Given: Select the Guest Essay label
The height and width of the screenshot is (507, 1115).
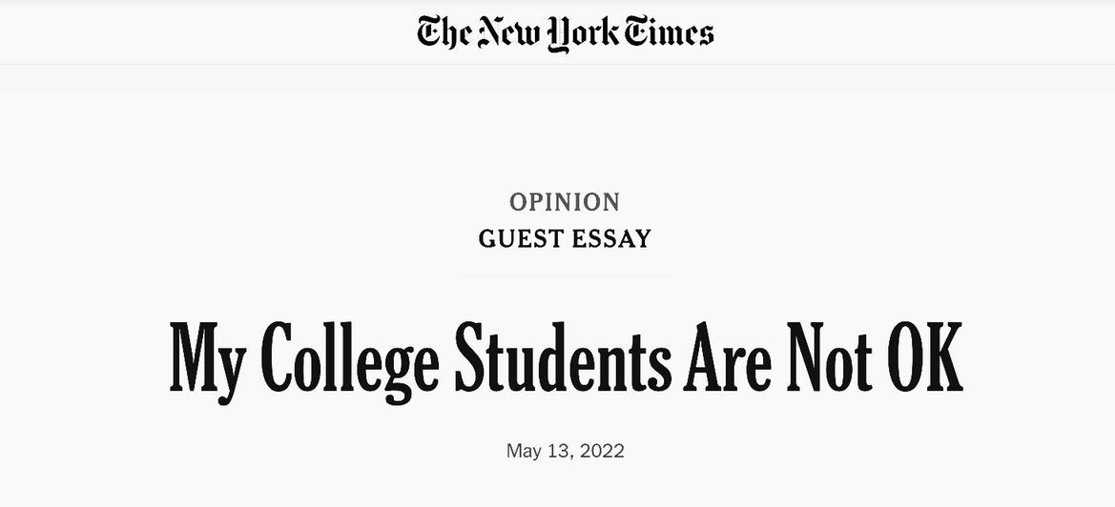Looking at the screenshot, I should pyautogui.click(x=565, y=238).
